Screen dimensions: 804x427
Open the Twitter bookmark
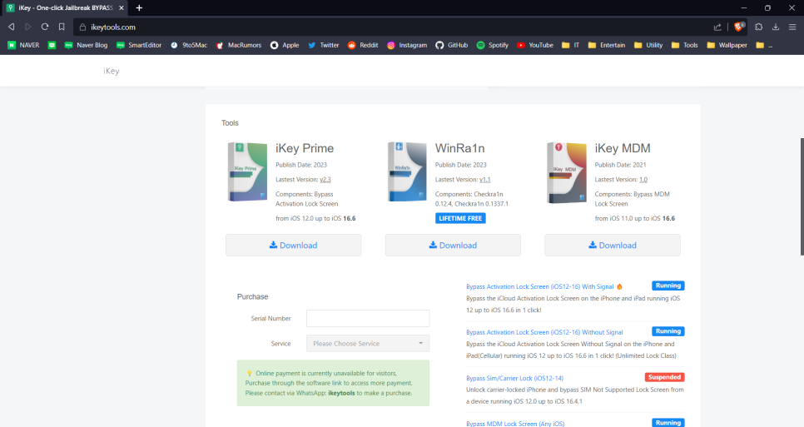[x=324, y=45]
